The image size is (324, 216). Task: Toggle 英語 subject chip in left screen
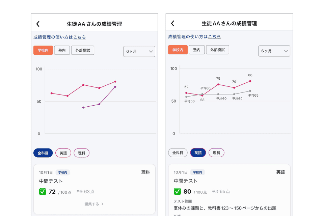pyautogui.click(x=63, y=153)
